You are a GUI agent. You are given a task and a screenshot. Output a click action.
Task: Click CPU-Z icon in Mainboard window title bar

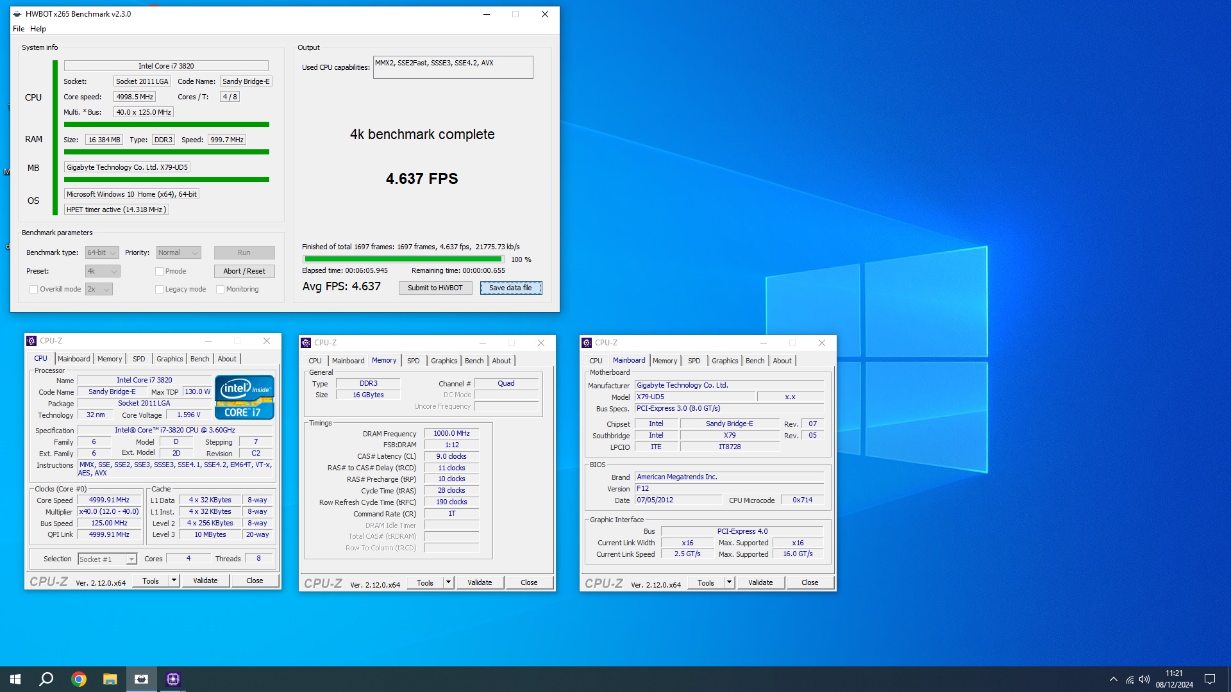click(x=587, y=343)
